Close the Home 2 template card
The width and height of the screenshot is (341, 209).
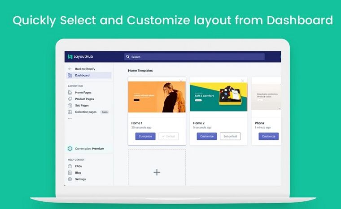[242, 81]
